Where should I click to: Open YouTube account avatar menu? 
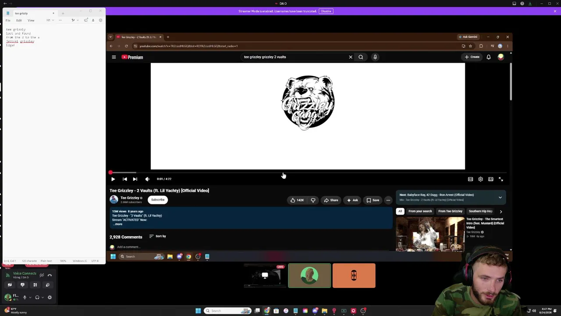pyautogui.click(x=501, y=57)
